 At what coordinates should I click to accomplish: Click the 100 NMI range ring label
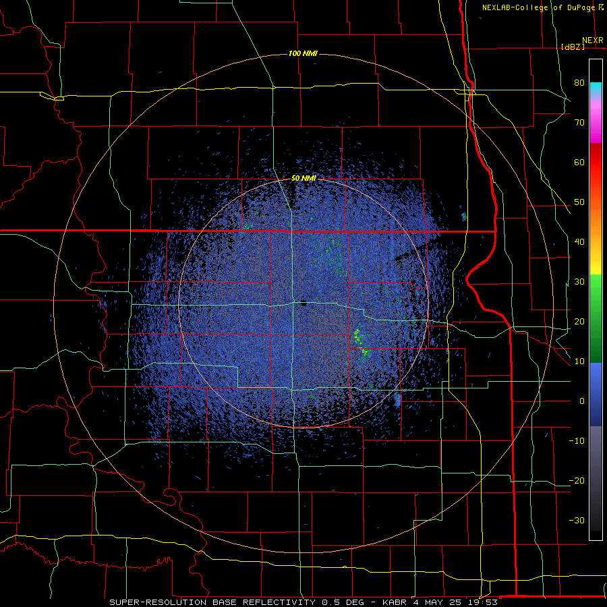[x=303, y=53]
